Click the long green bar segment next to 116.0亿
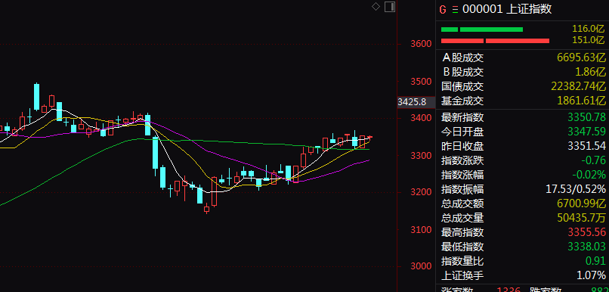 (491, 30)
